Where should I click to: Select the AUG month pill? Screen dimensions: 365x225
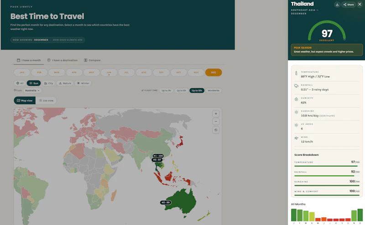[144, 72]
